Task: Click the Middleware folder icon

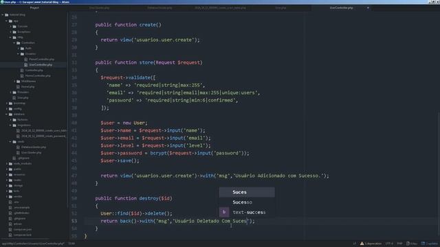Action: pyautogui.click(x=19, y=81)
